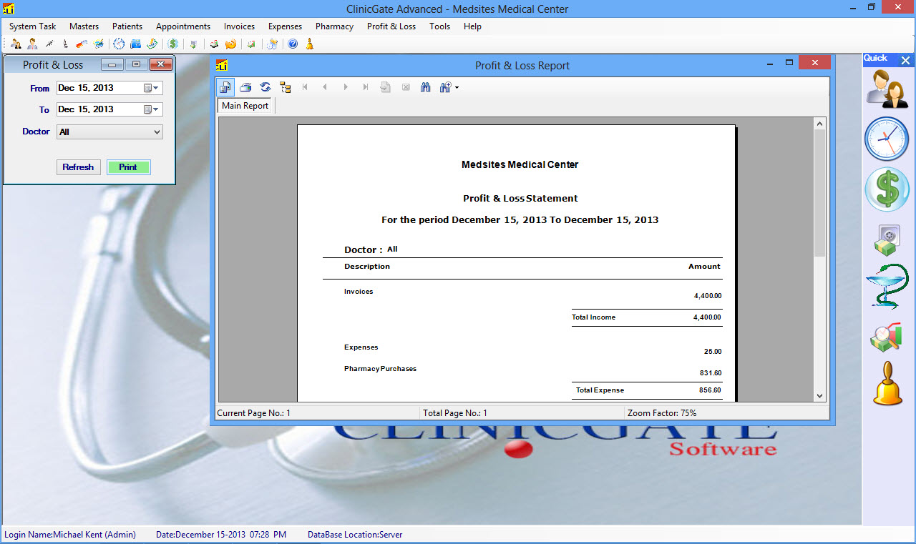Click the golden bell icon in Quick sidebar
The image size is (916, 544).
point(887,384)
